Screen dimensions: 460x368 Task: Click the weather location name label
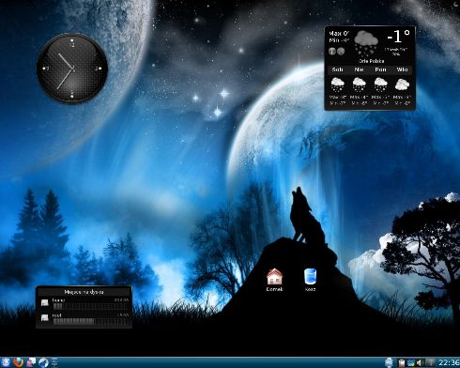click(x=372, y=61)
